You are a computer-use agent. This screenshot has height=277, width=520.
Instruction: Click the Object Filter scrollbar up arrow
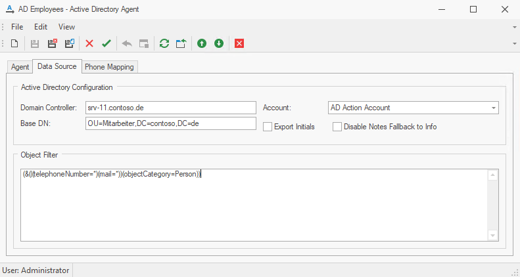pyautogui.click(x=493, y=175)
